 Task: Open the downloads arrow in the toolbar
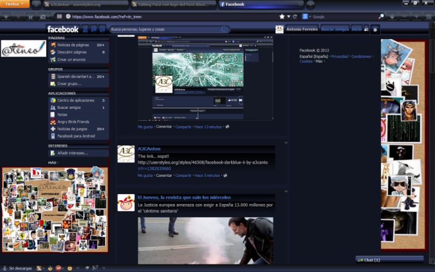[x=392, y=17]
